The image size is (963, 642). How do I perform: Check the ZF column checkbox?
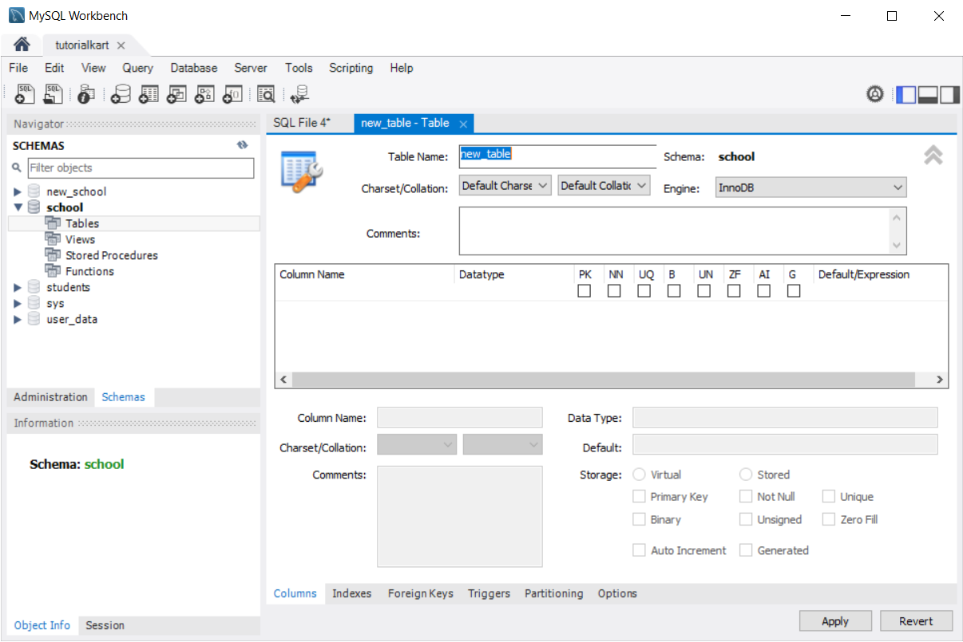734,291
